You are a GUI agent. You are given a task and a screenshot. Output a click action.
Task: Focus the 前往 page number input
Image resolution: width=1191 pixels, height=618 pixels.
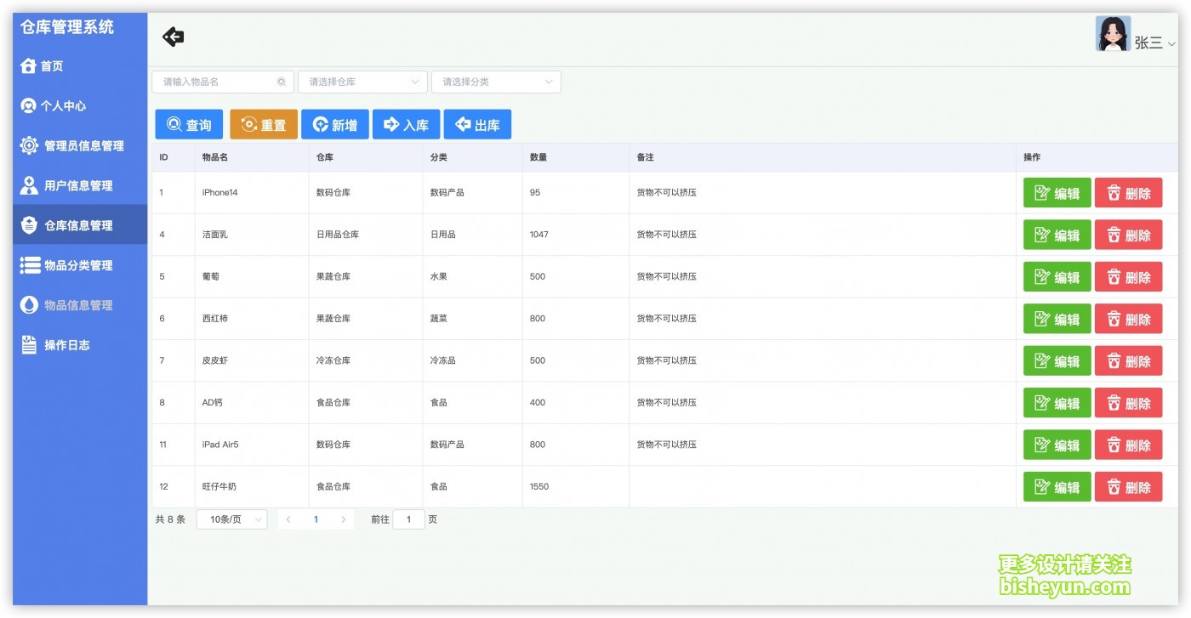[x=408, y=519]
